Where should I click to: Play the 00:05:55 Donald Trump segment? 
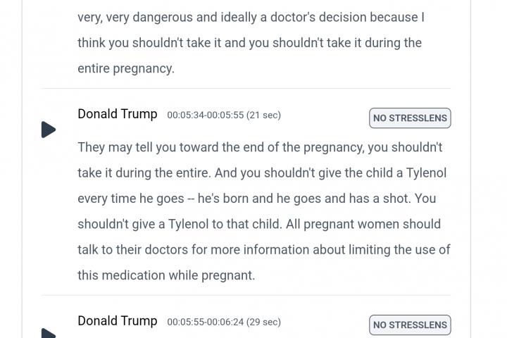[x=49, y=333]
